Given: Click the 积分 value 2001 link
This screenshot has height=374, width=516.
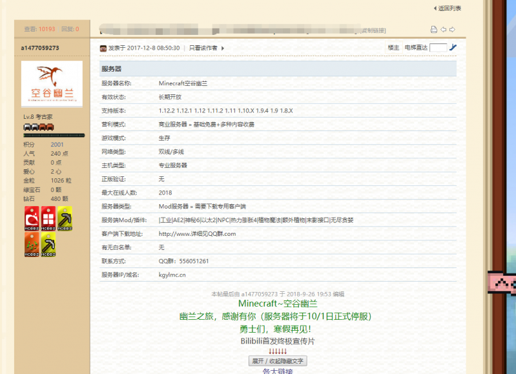Looking at the screenshot, I should 57,145.
